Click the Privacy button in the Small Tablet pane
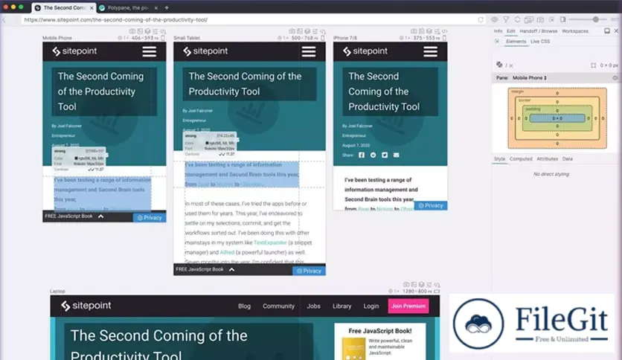Image resolution: width=622 pixels, height=360 pixels. coord(309,271)
